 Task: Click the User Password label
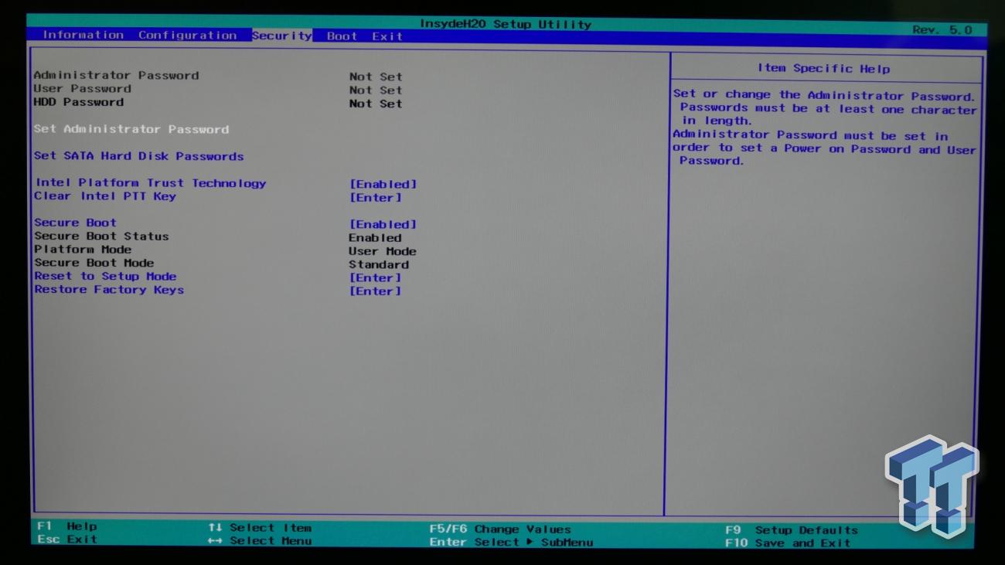pos(83,89)
